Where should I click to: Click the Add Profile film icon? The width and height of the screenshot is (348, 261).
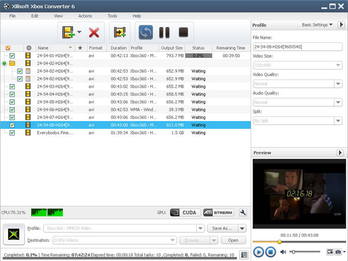click(120, 32)
